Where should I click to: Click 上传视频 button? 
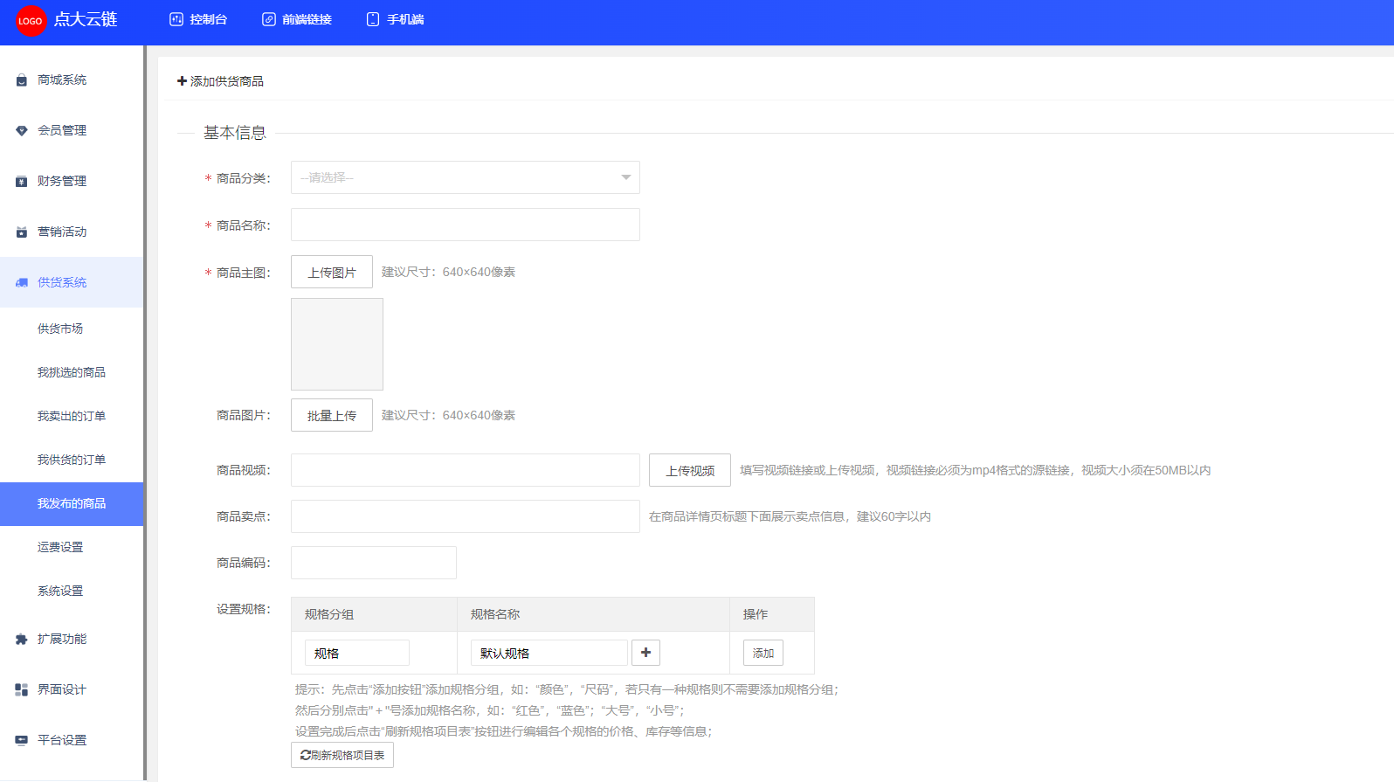pos(690,470)
